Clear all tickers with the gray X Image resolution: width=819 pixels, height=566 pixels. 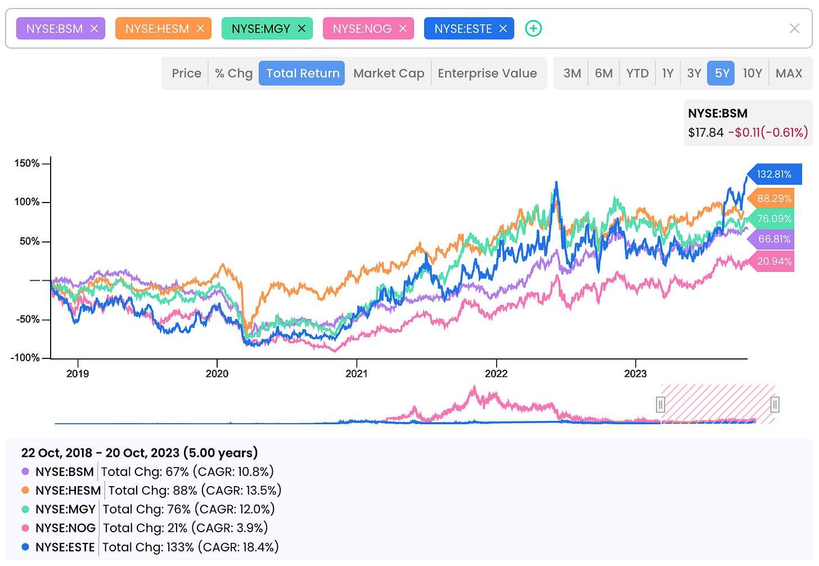pyautogui.click(x=794, y=28)
